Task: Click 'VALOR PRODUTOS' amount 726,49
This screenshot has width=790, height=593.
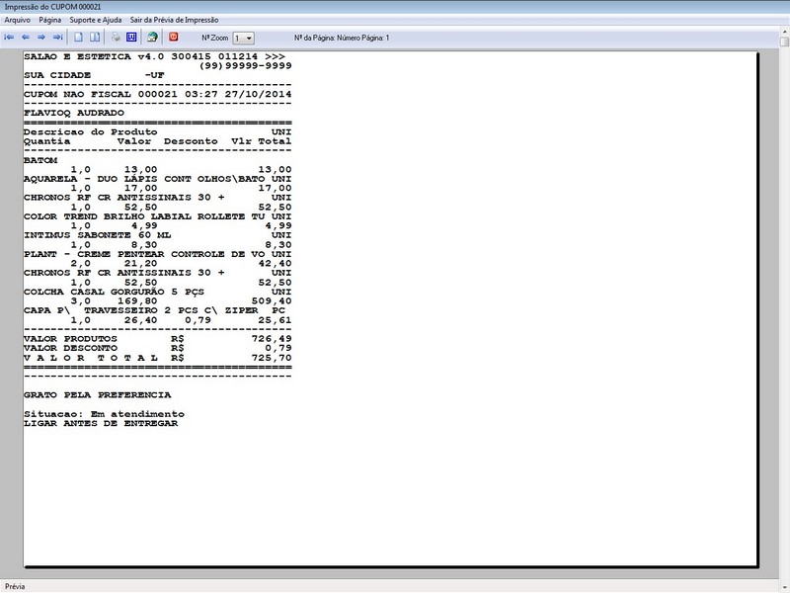Action: coord(272,339)
